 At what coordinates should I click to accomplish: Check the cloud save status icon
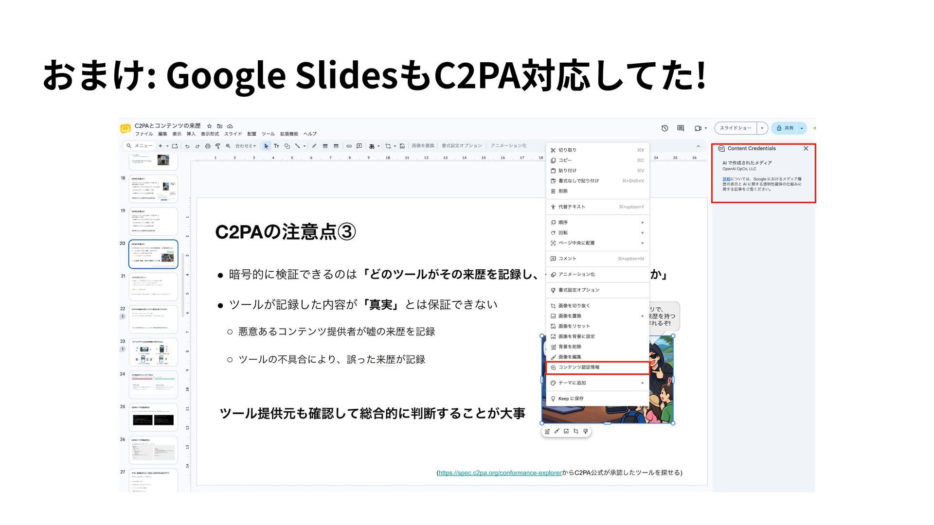click(x=230, y=126)
